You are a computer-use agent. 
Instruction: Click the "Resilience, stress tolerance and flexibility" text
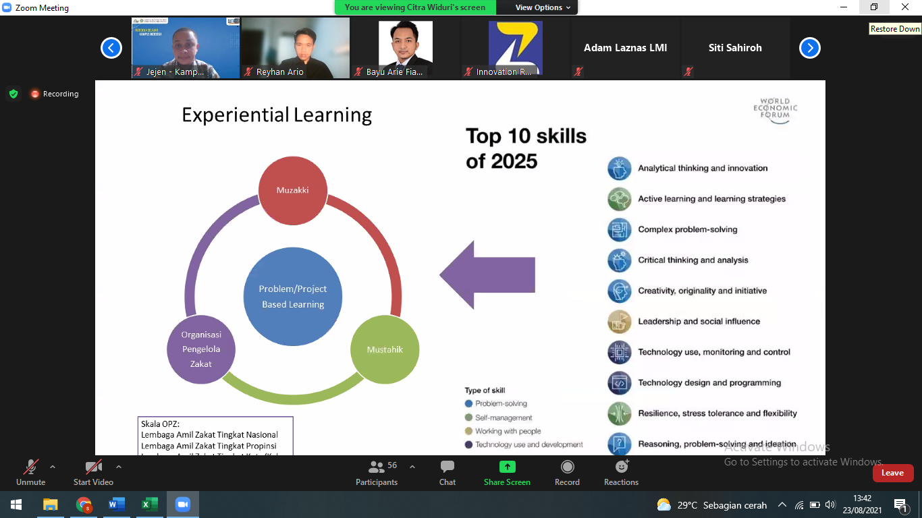click(x=717, y=413)
